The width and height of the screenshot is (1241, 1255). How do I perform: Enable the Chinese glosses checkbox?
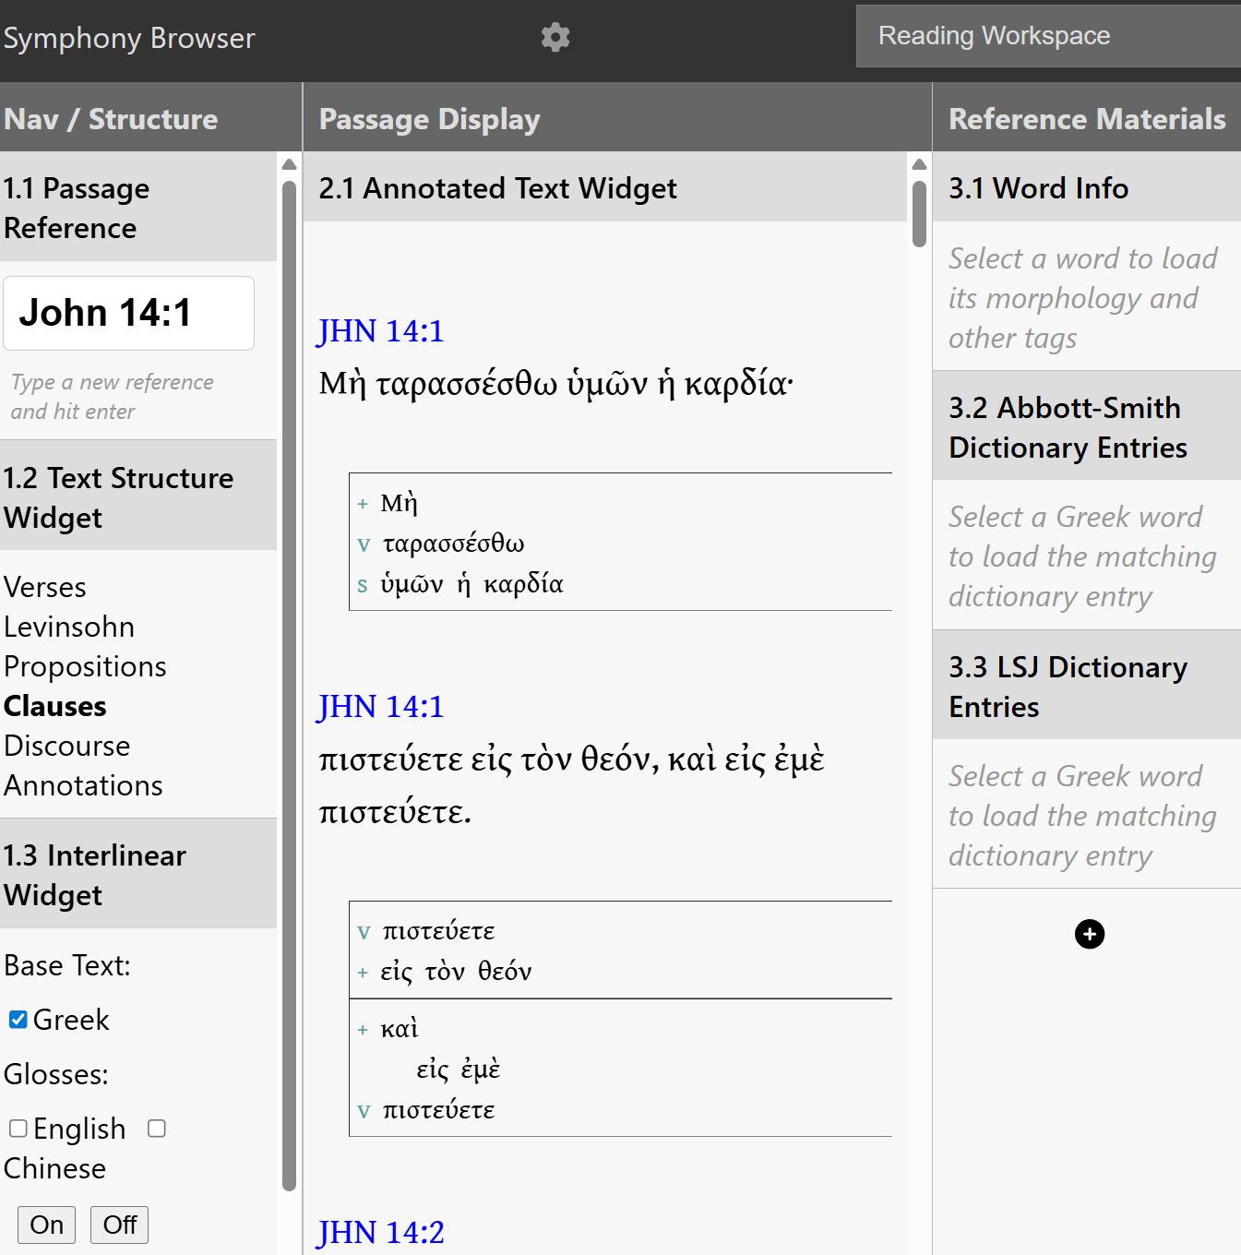tap(157, 1129)
